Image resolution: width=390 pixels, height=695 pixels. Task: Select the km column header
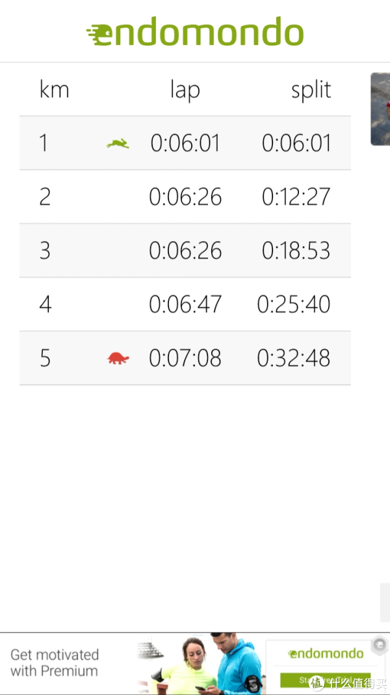click(x=55, y=90)
